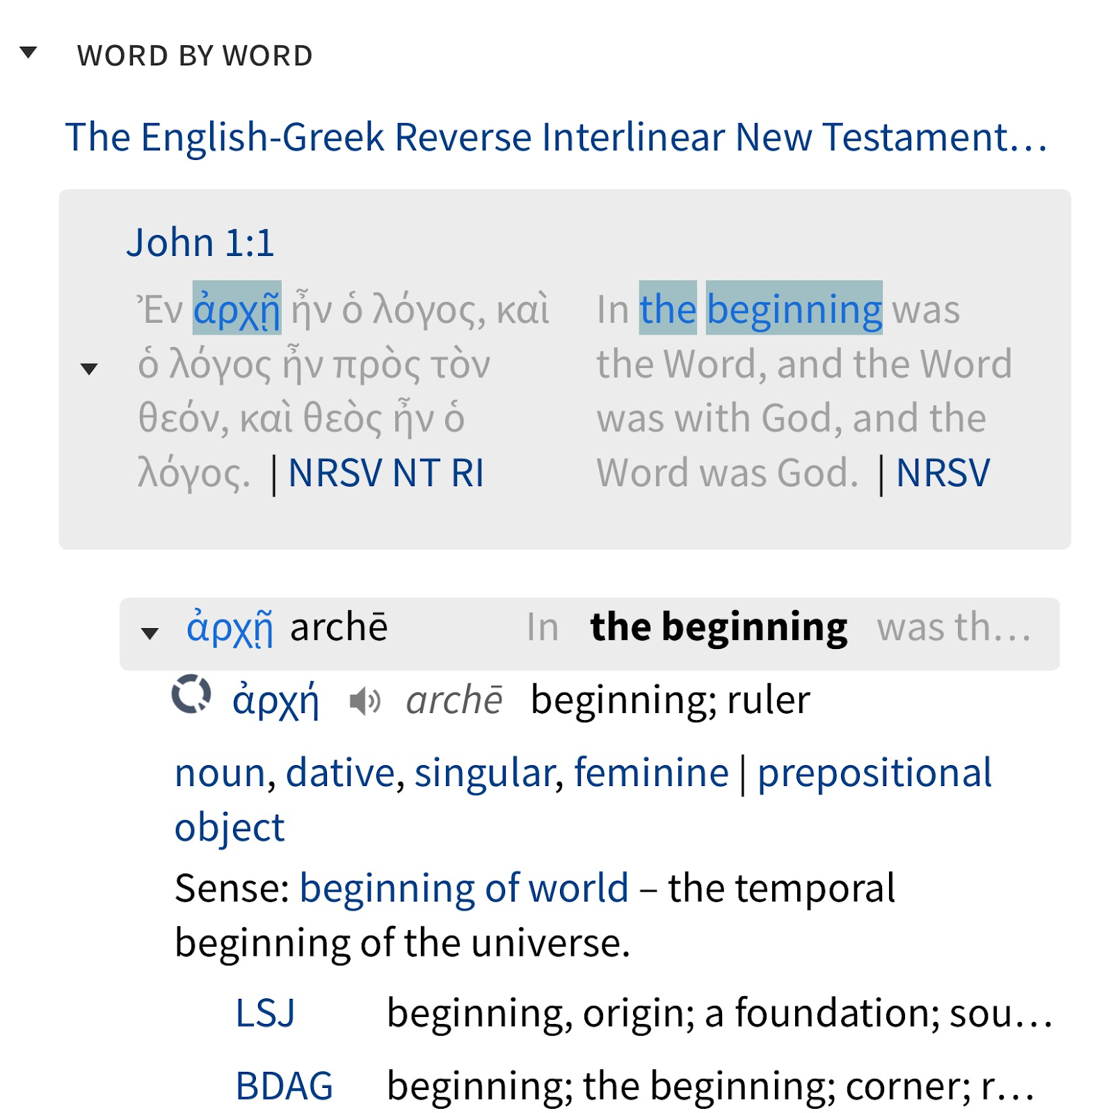The width and height of the screenshot is (1097, 1113).
Task: Collapse the John 1:1 verse triangle
Action: [x=89, y=369]
